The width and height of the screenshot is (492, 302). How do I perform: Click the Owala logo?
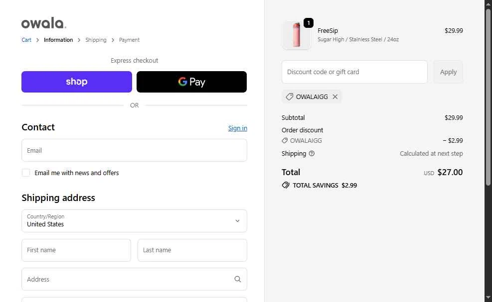pyautogui.click(x=44, y=23)
